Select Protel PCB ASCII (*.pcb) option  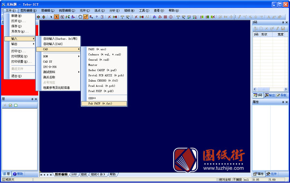(x=104, y=75)
